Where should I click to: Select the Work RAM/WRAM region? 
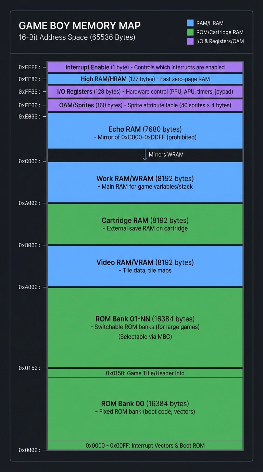(x=145, y=182)
